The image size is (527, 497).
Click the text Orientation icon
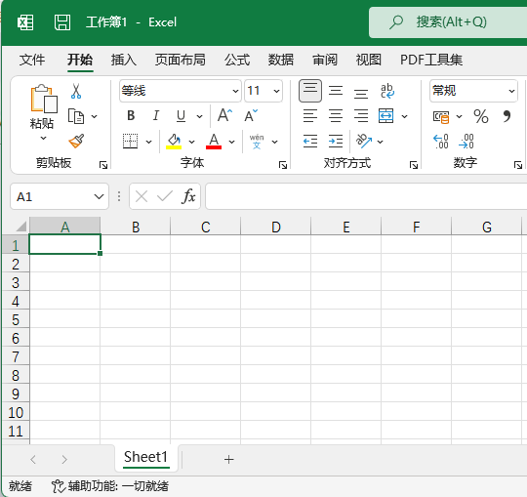tap(364, 141)
